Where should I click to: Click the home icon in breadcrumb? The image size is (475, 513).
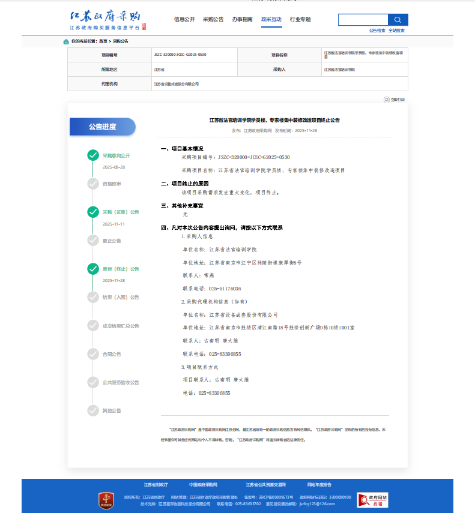[x=66, y=42]
